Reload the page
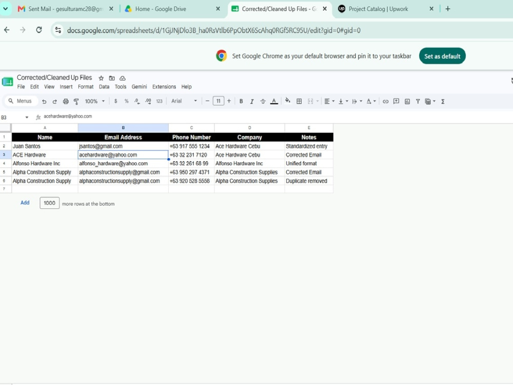 coord(39,30)
